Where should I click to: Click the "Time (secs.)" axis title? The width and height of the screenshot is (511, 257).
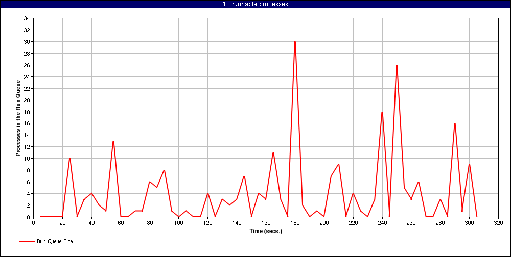(x=266, y=232)
